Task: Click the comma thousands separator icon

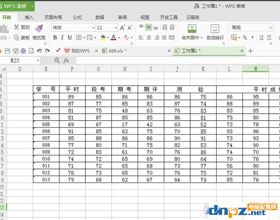Action: click(252, 38)
